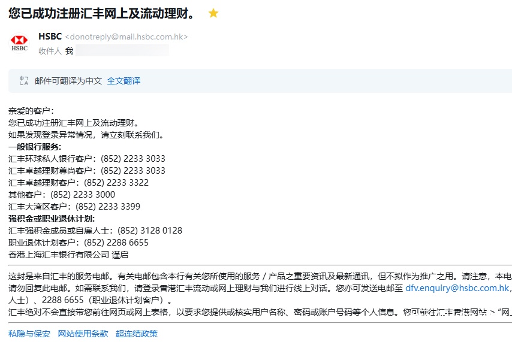Open the 超连结政策 link
This screenshot has height=342, width=512.
(137, 334)
